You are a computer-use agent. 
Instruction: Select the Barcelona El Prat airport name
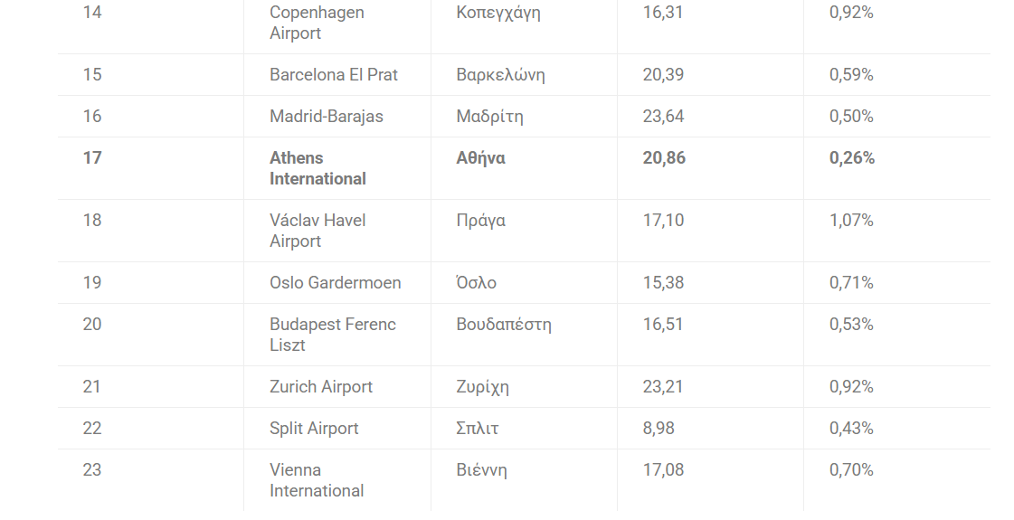click(333, 75)
